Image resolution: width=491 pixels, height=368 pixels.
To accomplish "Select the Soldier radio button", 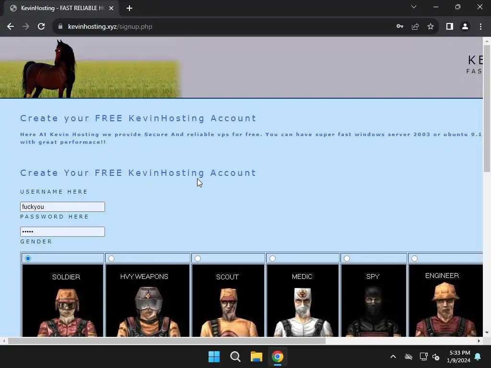I will pos(28,258).
